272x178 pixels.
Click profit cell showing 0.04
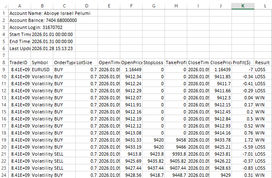coord(243,98)
